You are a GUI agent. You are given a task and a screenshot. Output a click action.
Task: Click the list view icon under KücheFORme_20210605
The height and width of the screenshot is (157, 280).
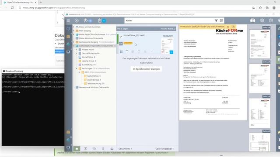click(121, 51)
